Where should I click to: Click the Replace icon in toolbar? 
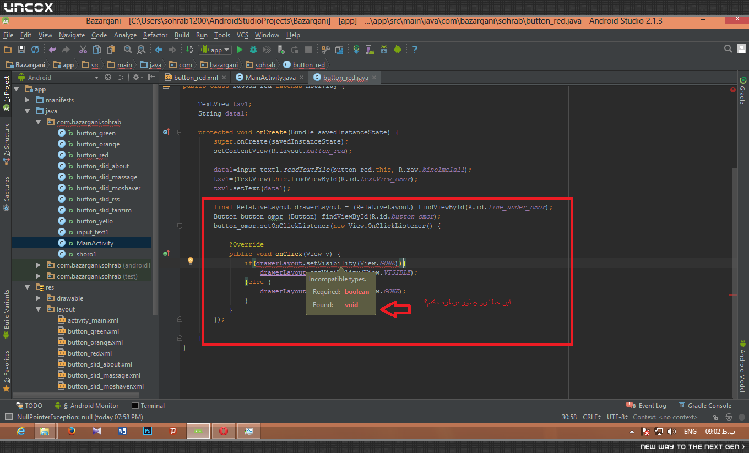point(141,50)
